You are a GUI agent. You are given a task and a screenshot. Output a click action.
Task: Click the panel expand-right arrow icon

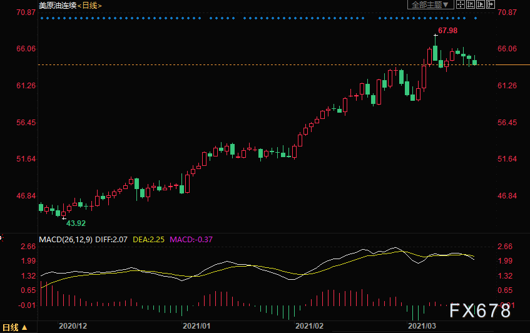pyautogui.click(x=491, y=5)
